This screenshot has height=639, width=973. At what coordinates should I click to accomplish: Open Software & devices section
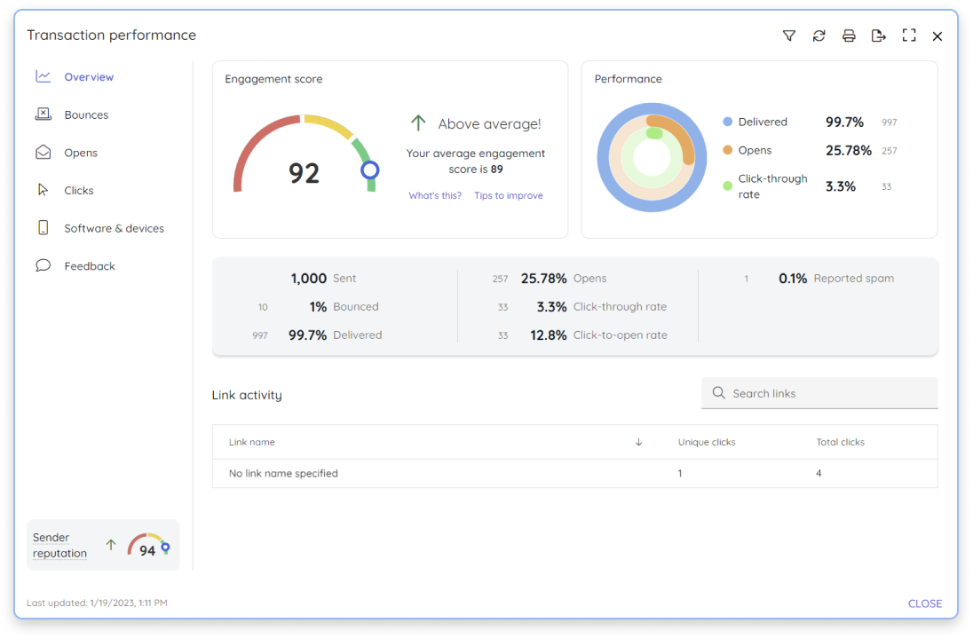(x=115, y=228)
